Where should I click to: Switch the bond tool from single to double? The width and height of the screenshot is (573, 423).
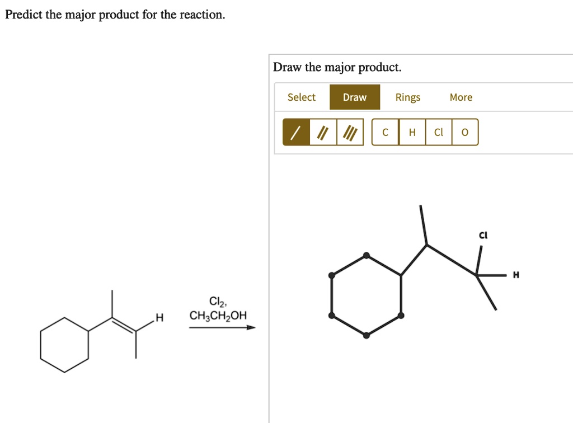click(322, 132)
